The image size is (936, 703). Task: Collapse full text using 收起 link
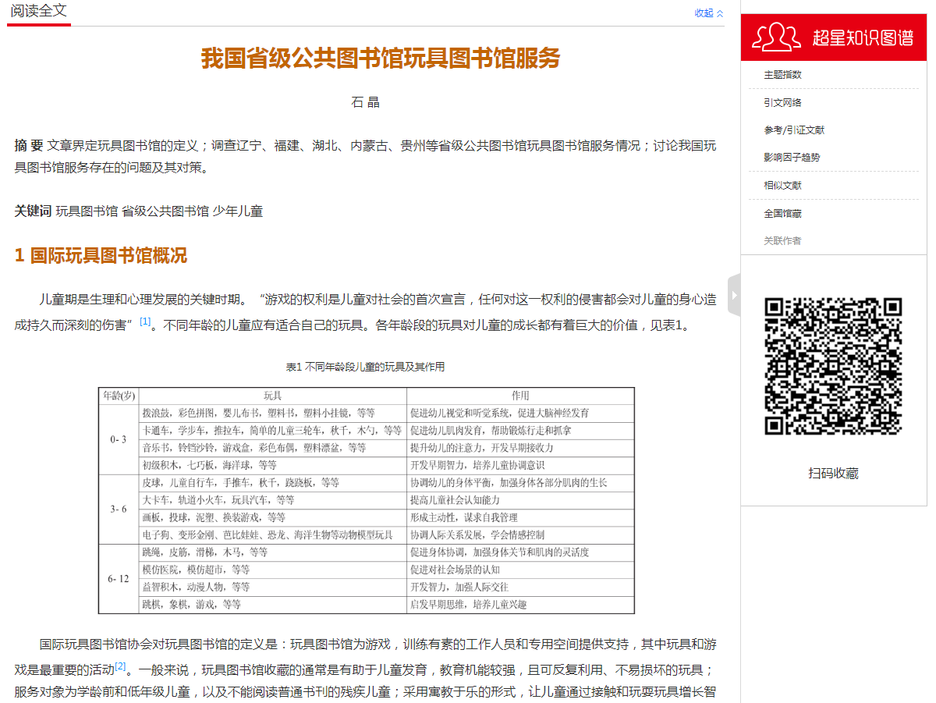[x=704, y=13]
